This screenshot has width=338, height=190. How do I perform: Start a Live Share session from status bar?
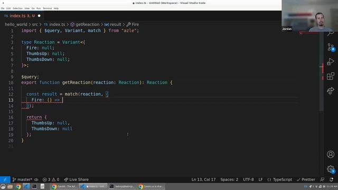tap(76, 179)
